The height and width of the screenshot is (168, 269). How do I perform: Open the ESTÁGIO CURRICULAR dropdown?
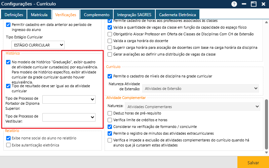tap(38, 45)
